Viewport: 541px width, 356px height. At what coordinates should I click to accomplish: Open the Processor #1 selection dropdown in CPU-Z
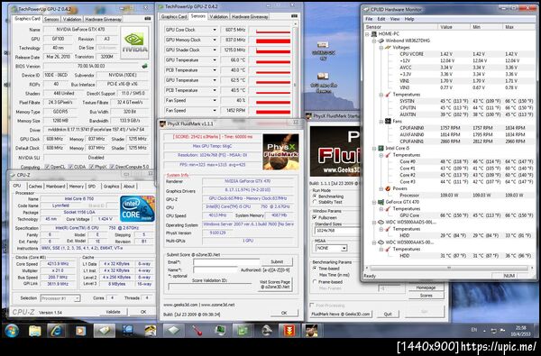coord(77,298)
